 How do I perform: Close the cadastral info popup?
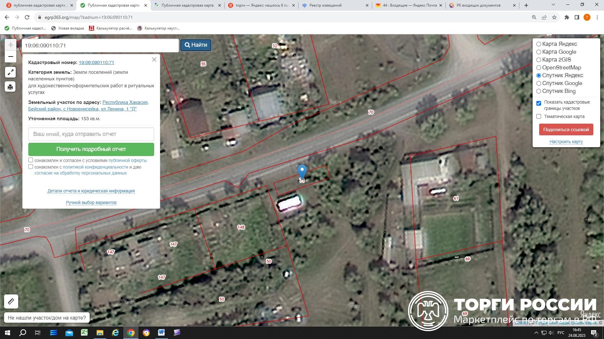(154, 60)
